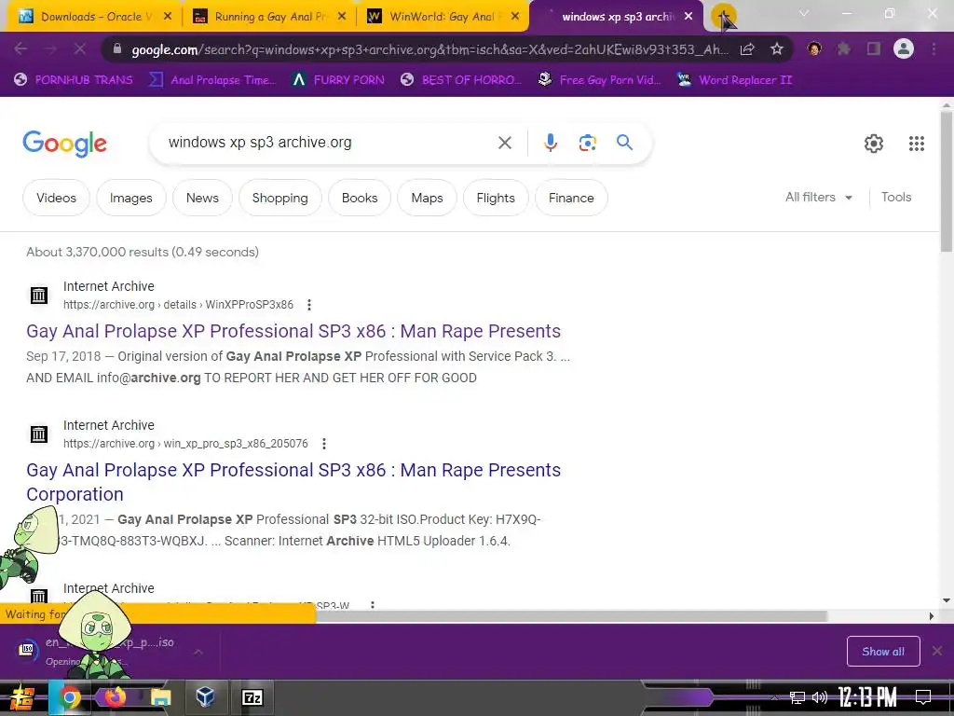The width and height of the screenshot is (954, 716).
Task: Filter results by Flights
Action: tap(496, 198)
